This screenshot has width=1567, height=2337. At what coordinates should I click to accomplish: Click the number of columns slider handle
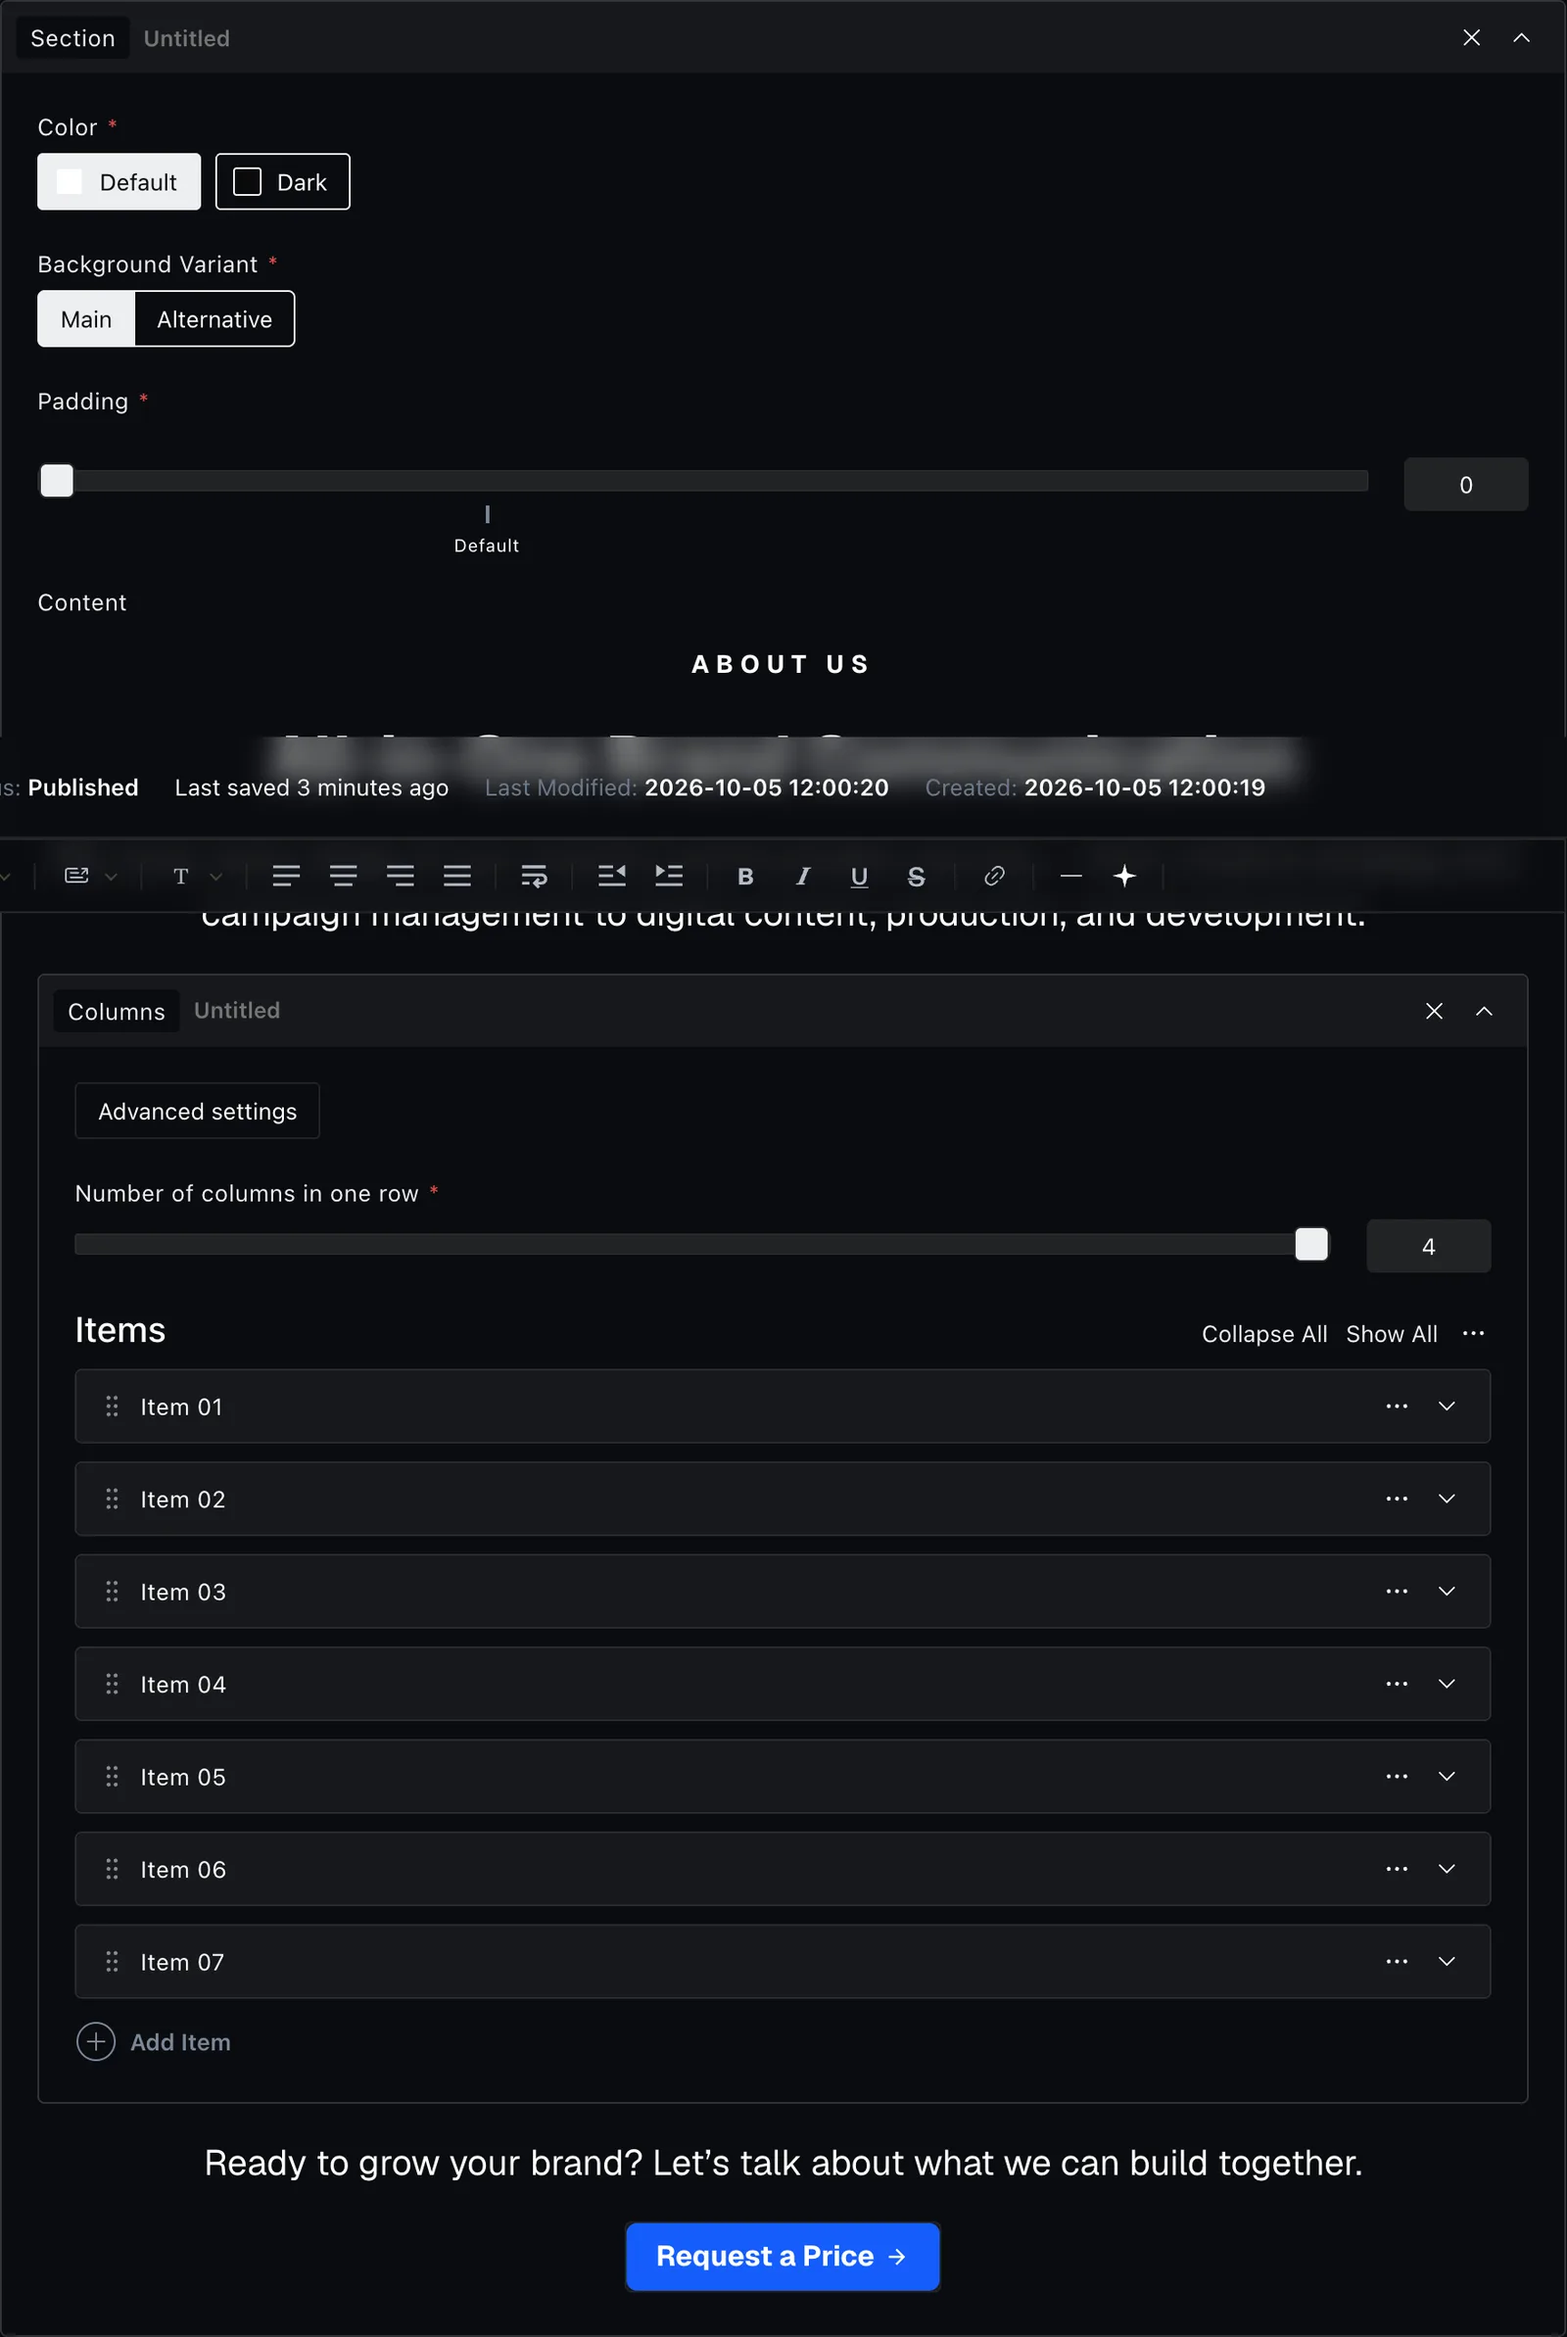tap(1311, 1244)
